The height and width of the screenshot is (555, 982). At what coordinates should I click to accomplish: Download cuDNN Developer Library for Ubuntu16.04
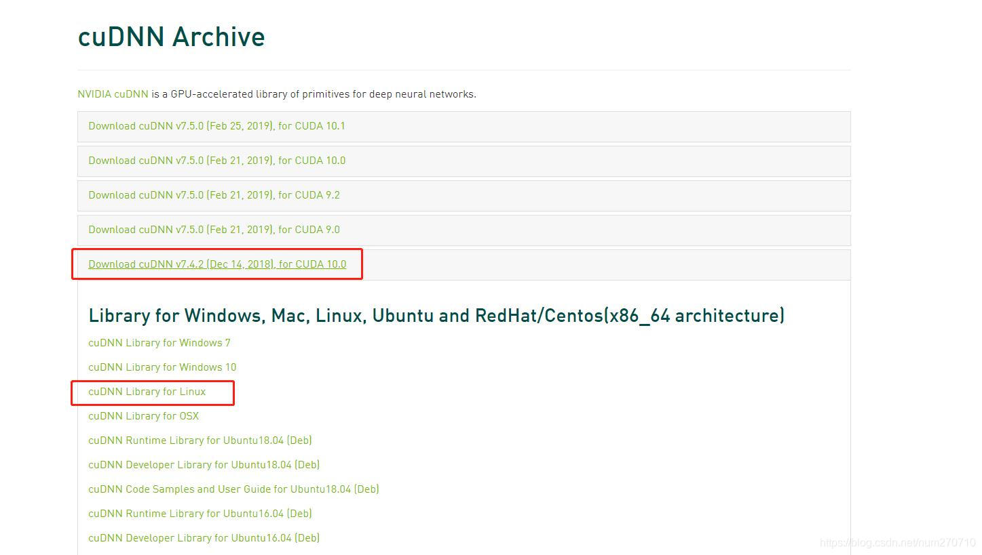click(x=204, y=538)
